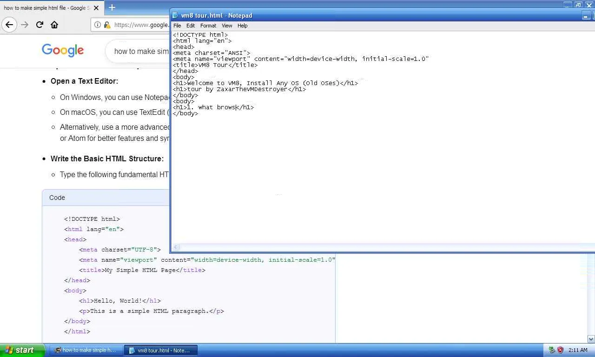Click the Google logo
The image size is (595, 357).
tap(63, 50)
